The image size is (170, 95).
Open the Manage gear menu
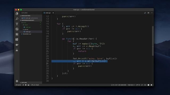17,81
